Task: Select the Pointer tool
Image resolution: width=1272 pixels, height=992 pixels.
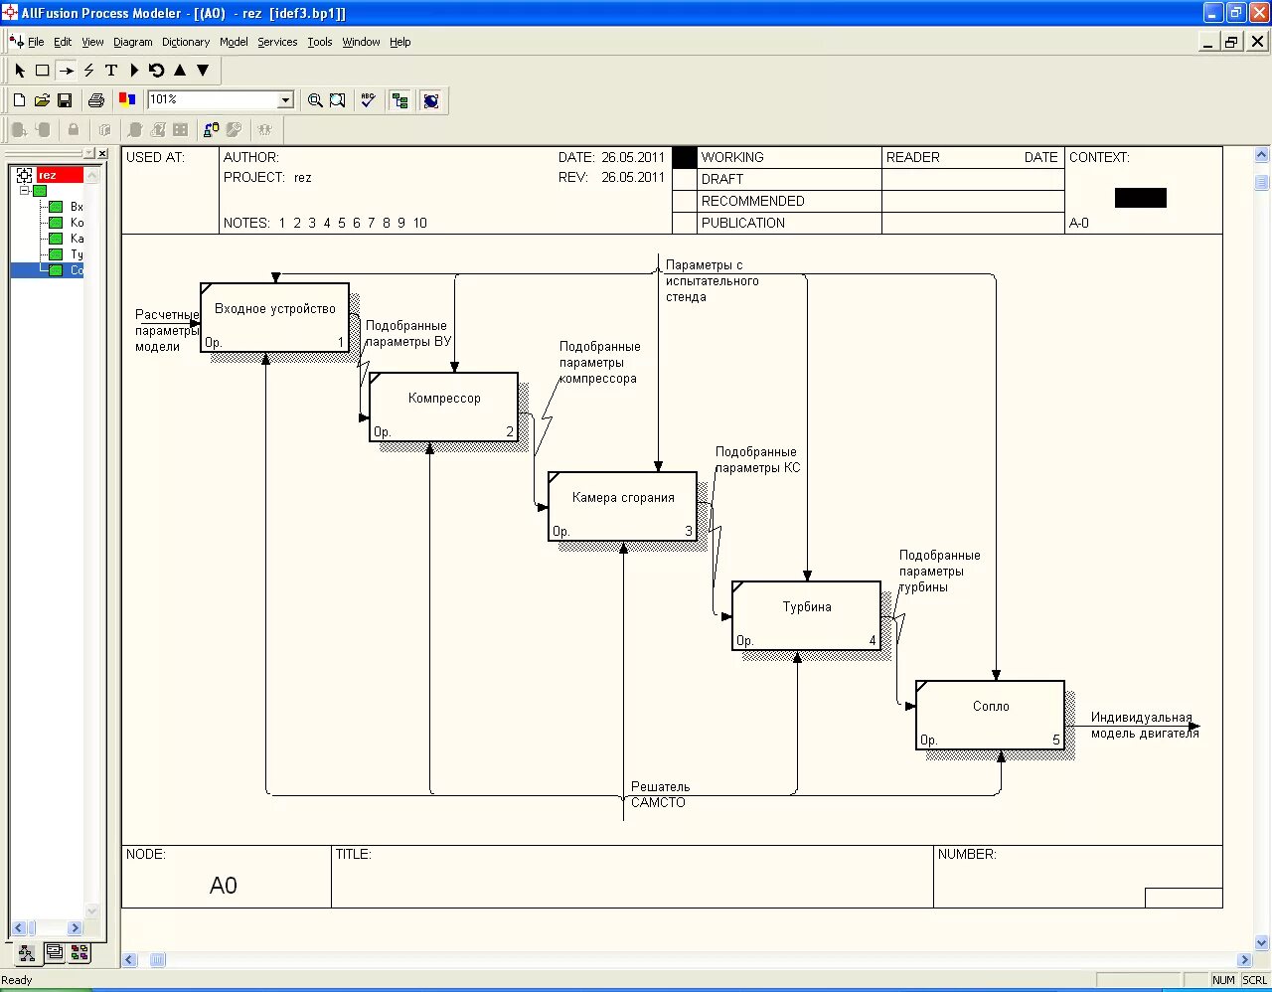Action: [20, 71]
